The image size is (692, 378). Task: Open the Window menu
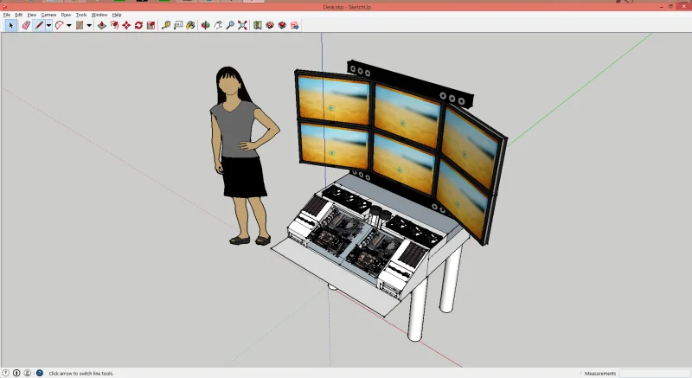click(x=99, y=15)
